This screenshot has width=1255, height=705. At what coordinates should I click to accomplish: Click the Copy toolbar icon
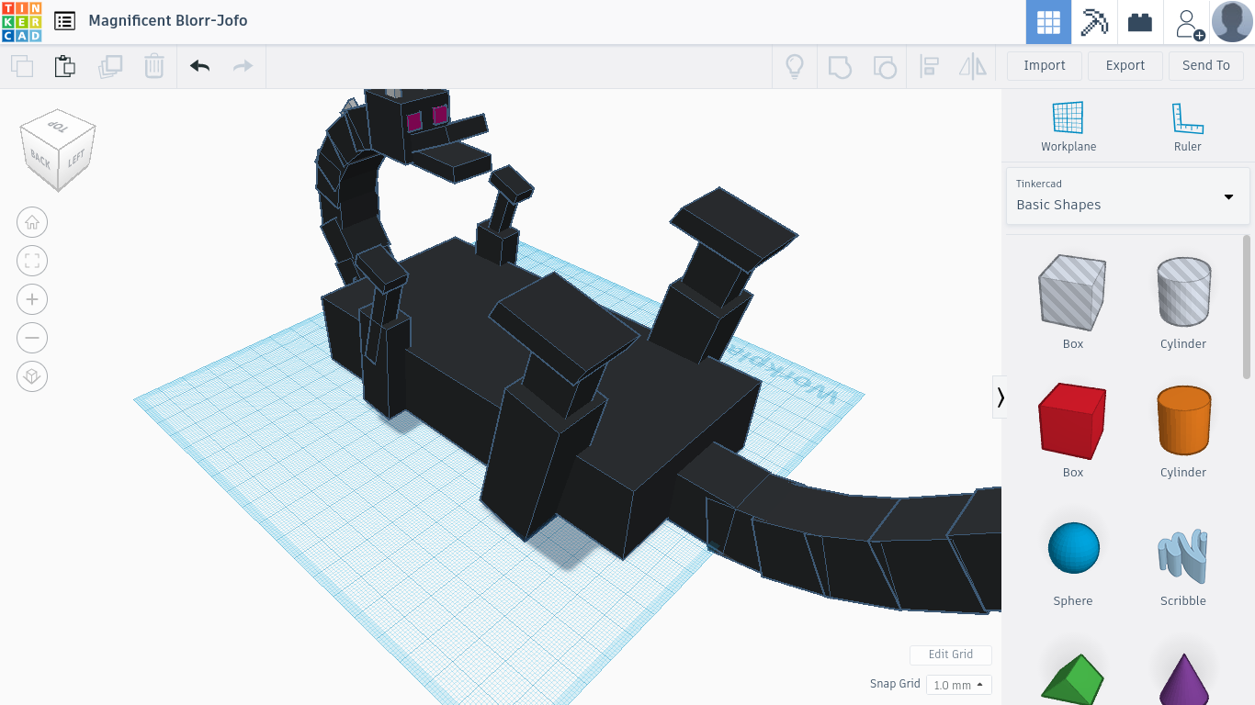[x=22, y=66]
